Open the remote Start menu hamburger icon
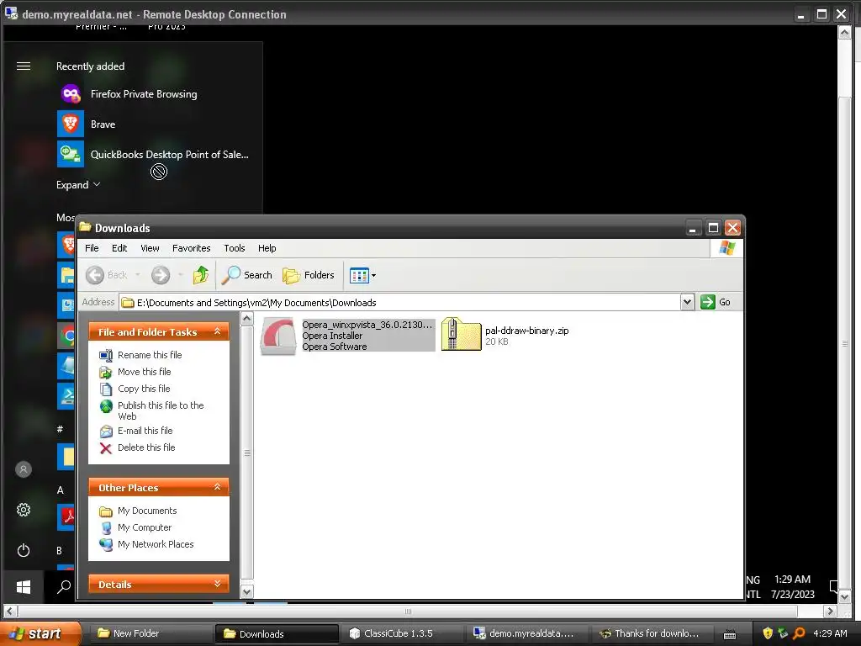861x646 pixels. click(24, 66)
